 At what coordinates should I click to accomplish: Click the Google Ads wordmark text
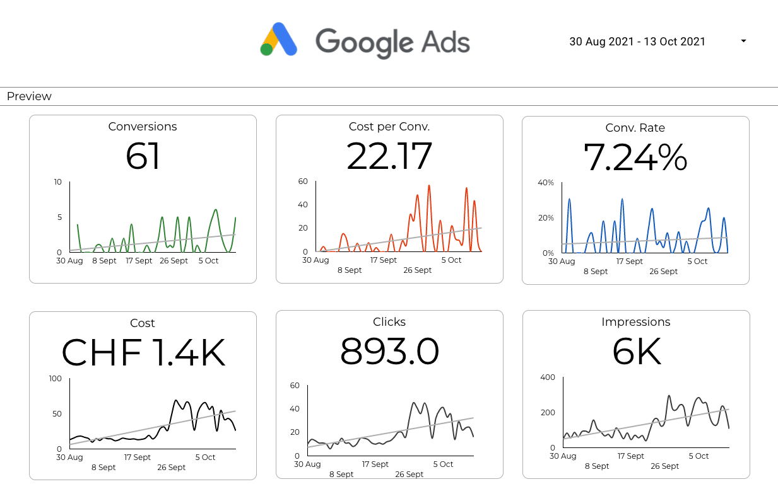coord(392,43)
